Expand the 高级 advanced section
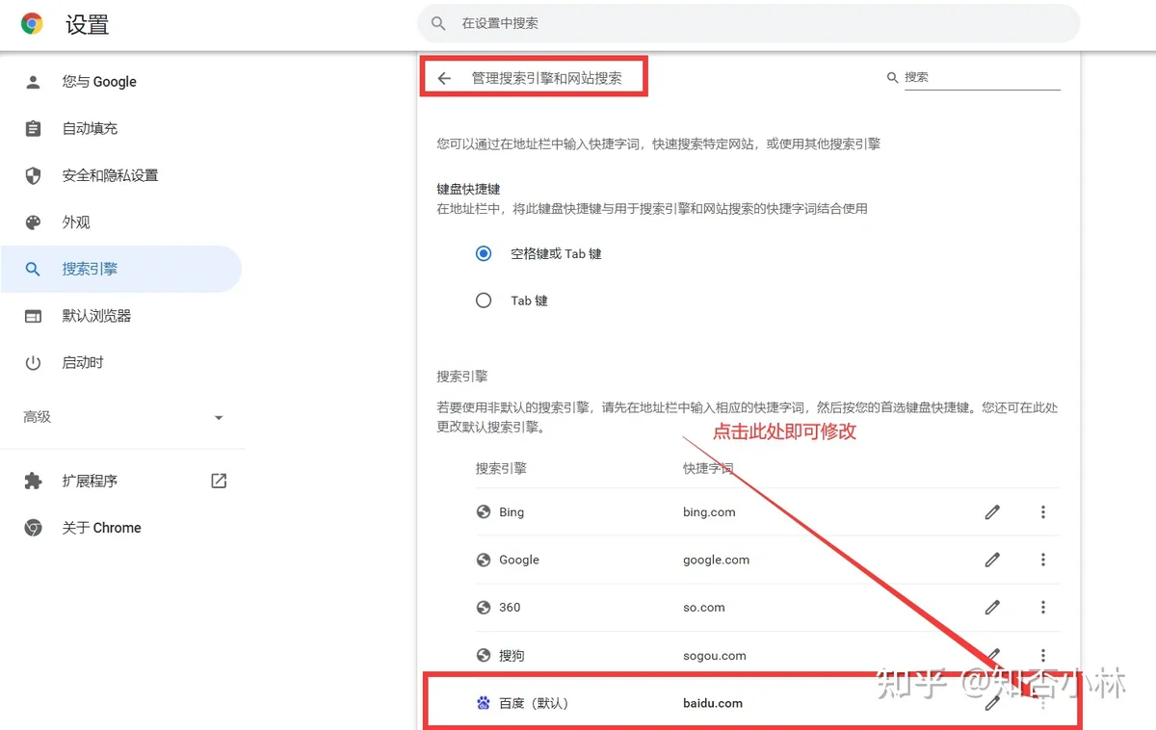The image size is (1156, 730). click(x=121, y=417)
